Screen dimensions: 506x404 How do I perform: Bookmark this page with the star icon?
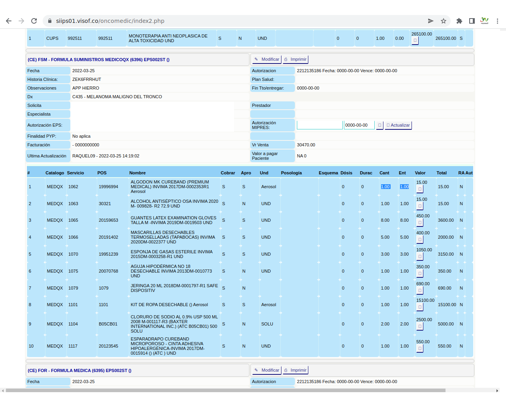pyautogui.click(x=444, y=21)
